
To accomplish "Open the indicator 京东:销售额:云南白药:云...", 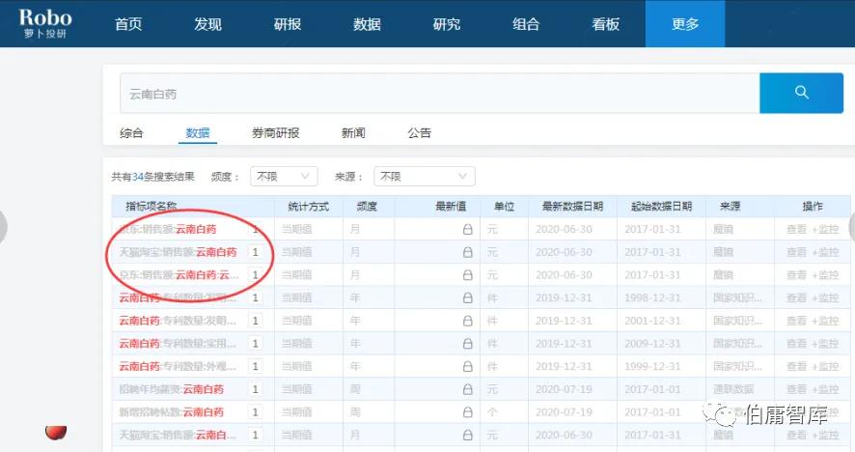I will (x=179, y=275).
